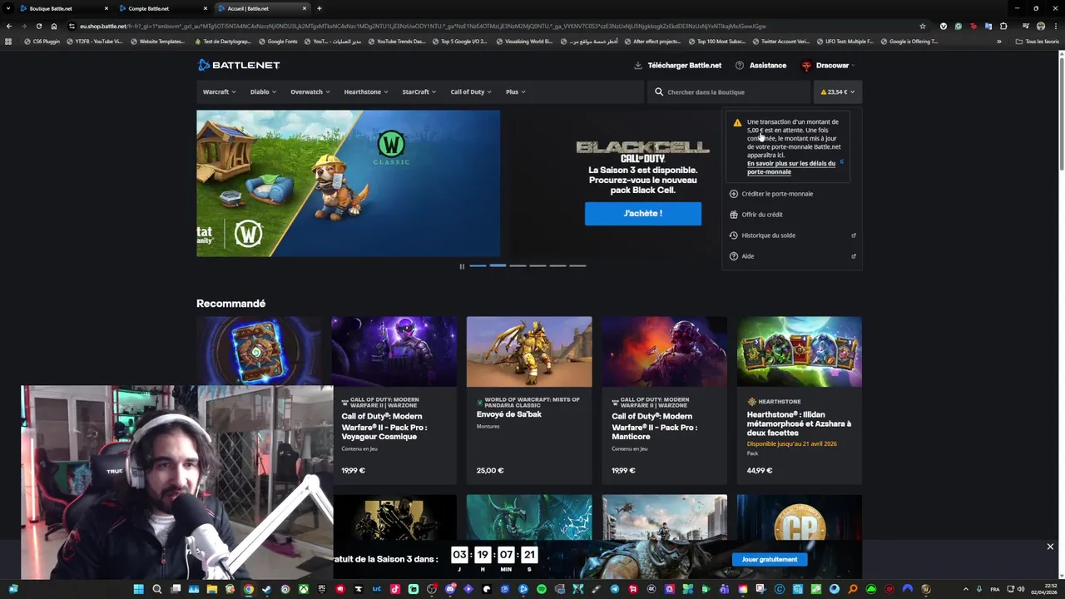1065x599 pixels.
Task: Pause the banner carousel
Action: (462, 266)
